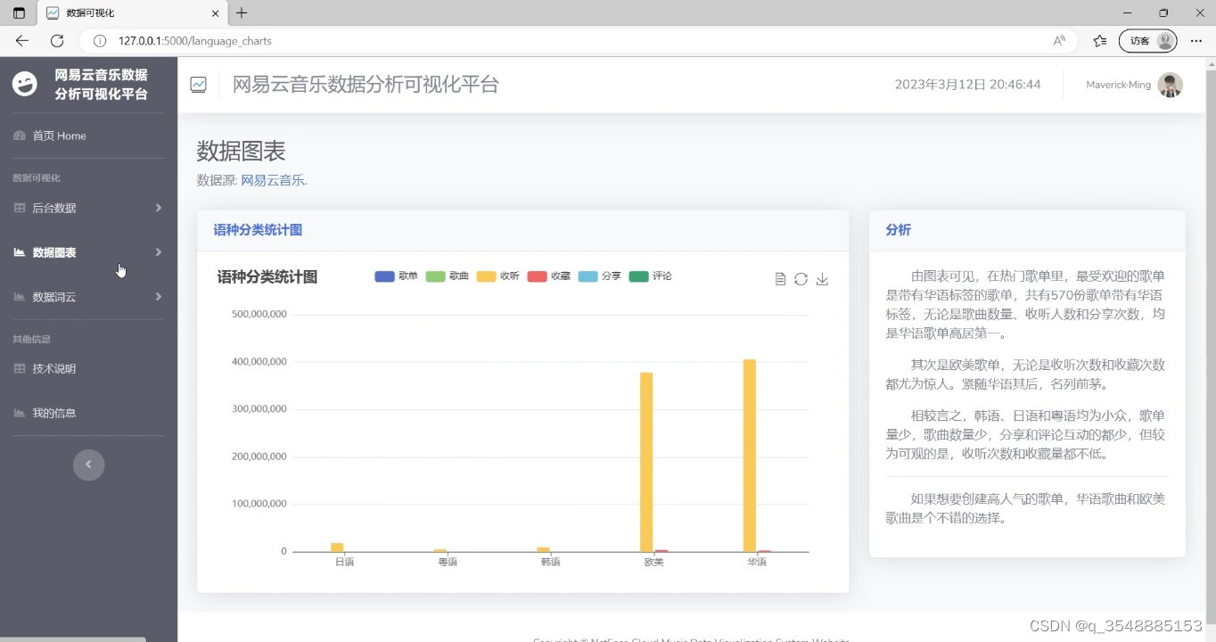This screenshot has width=1216, height=642.
Task: Open a new browser tab
Action: [242, 13]
